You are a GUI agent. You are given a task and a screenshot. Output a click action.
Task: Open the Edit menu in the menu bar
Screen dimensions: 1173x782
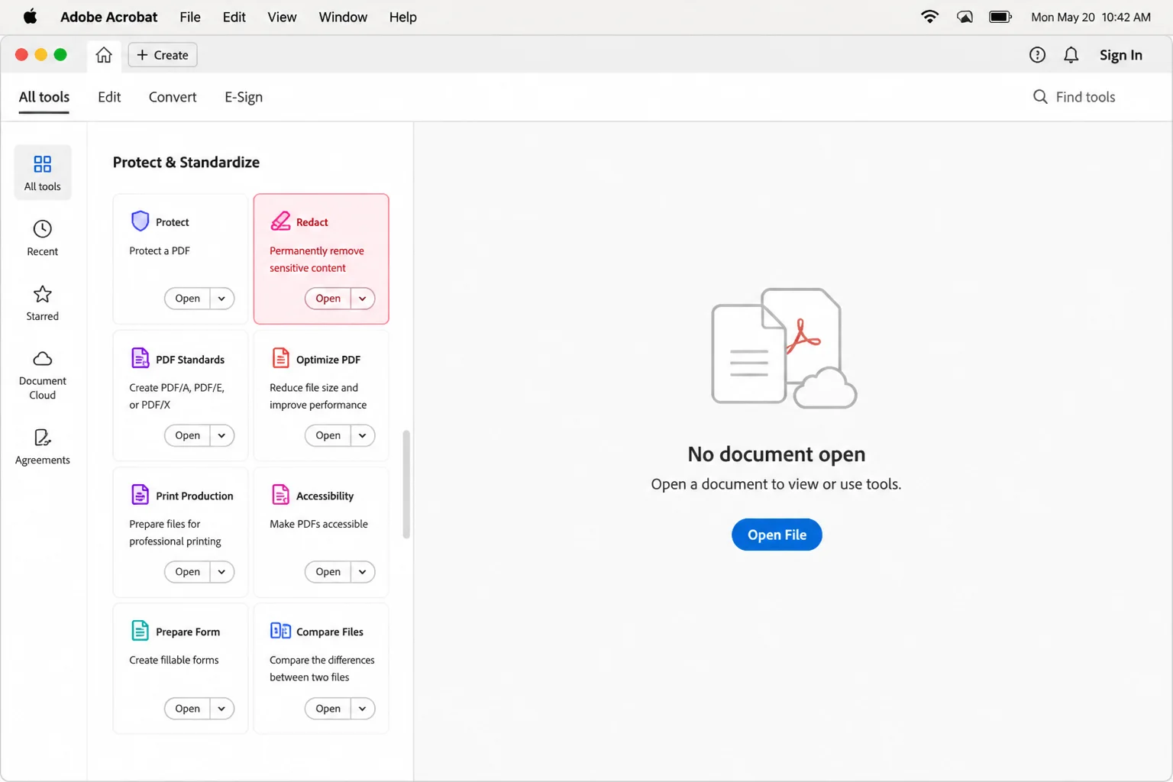click(234, 17)
